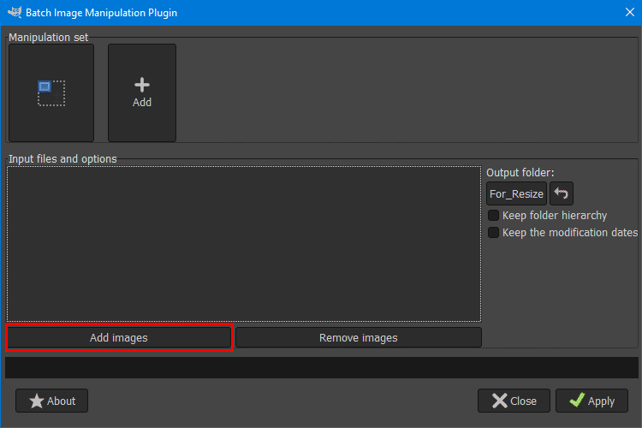
Task: Add a new manipulation with plus tile
Action: coord(142,93)
